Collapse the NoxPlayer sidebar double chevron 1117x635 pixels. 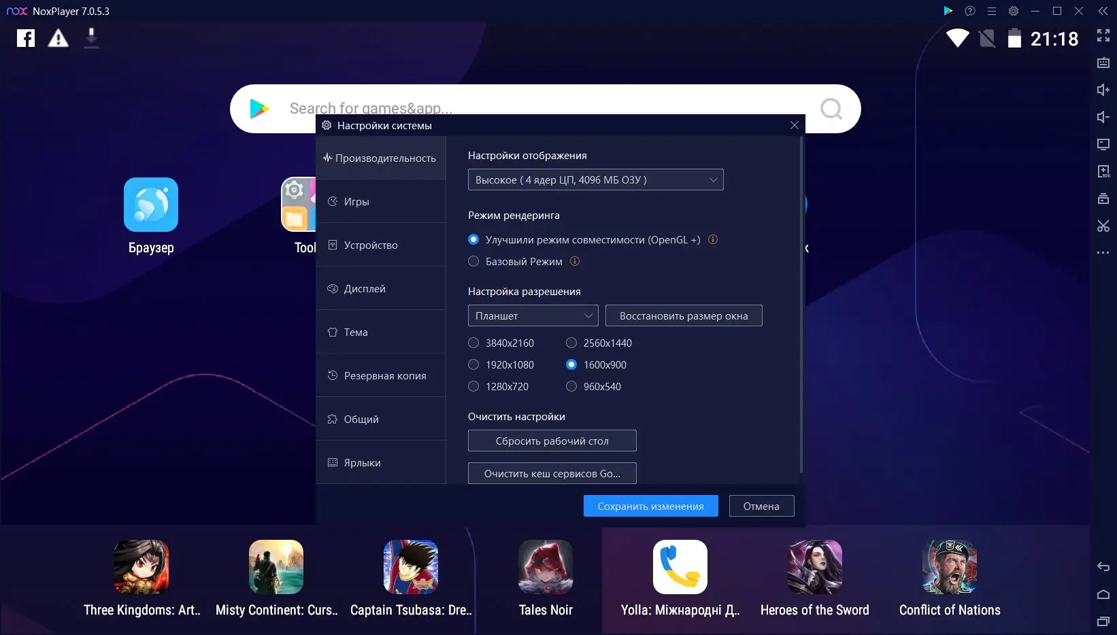tap(1103, 11)
